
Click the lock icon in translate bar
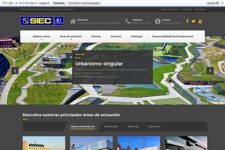(x=16, y=3)
